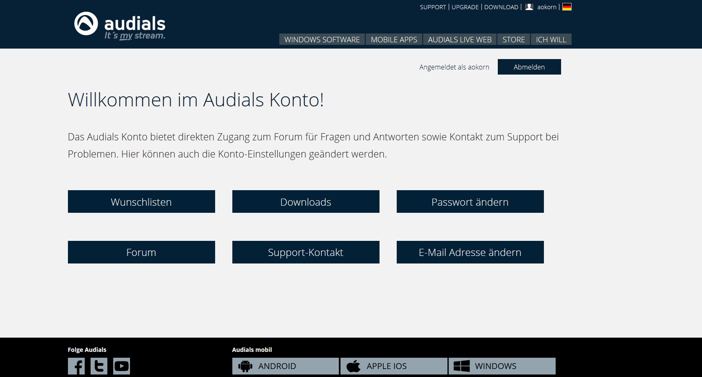
Task: Open the WINDOWS mobile app button
Action: click(x=502, y=366)
